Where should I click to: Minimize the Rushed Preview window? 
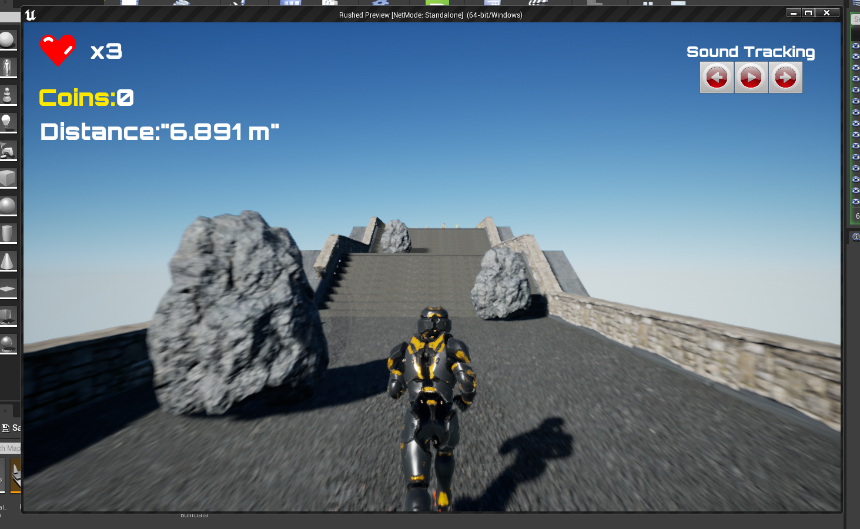[x=794, y=12]
